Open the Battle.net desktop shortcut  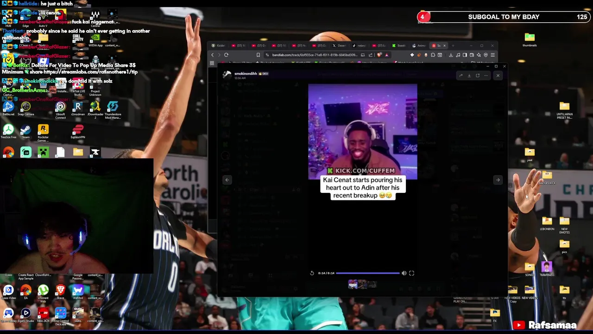pos(8,109)
